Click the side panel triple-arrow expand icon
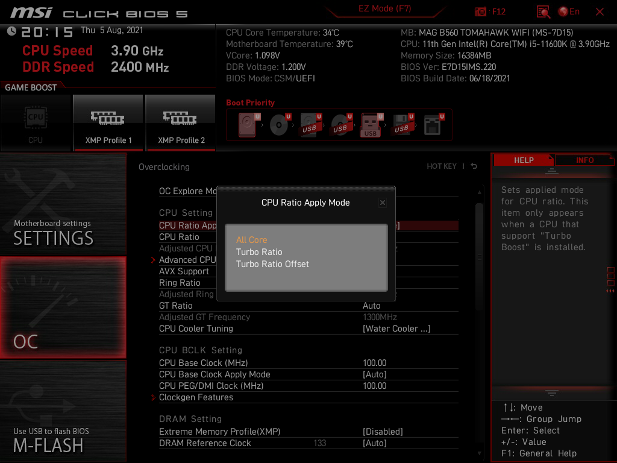This screenshot has height=463, width=617. point(610,291)
